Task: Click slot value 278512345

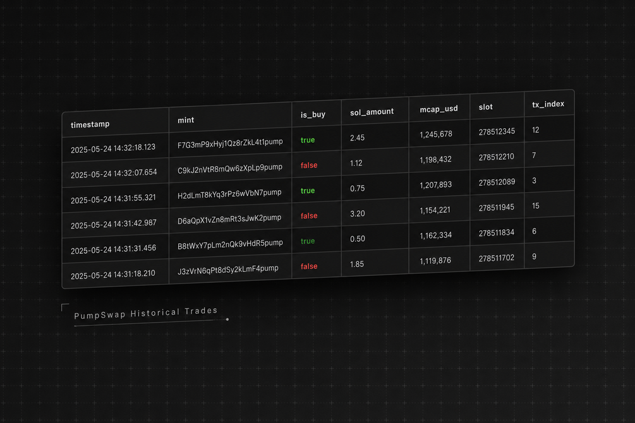Action: click(x=497, y=131)
